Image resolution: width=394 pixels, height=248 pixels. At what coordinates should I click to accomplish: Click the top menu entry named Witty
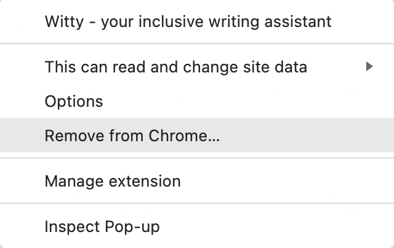(x=188, y=22)
